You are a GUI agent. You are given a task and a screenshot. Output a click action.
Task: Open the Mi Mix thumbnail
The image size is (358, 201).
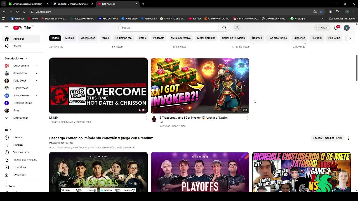tap(98, 86)
